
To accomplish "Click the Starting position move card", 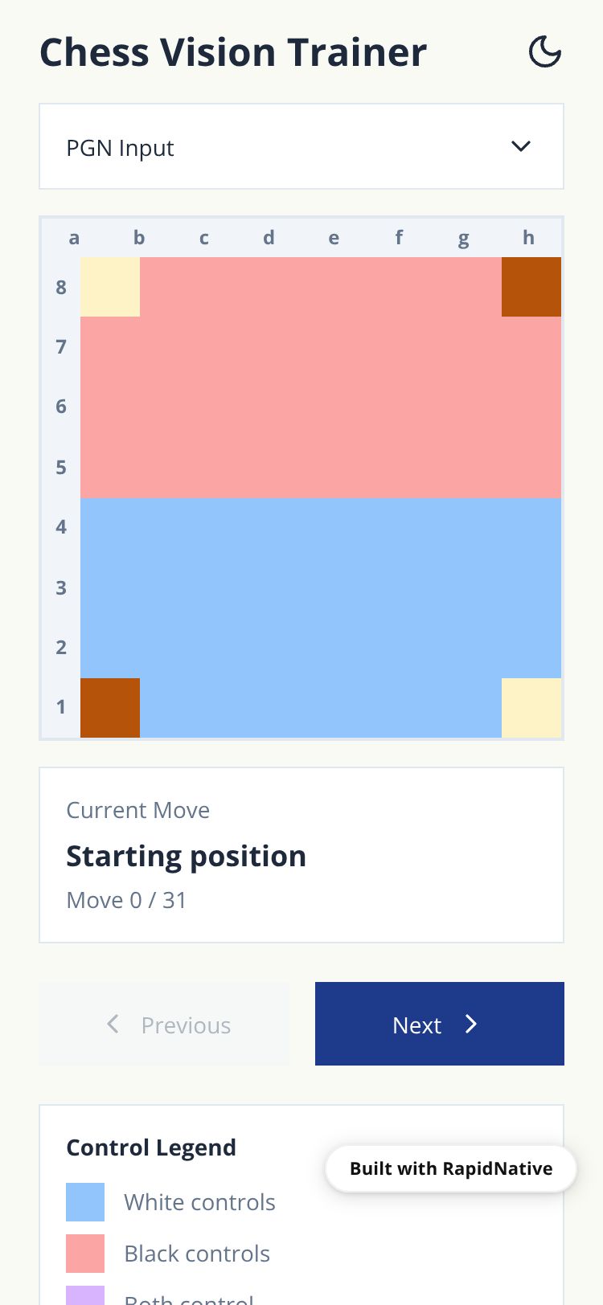I will [301, 855].
